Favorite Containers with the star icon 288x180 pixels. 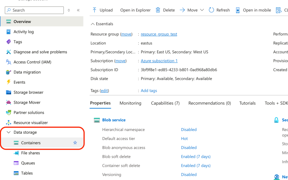point(75,143)
